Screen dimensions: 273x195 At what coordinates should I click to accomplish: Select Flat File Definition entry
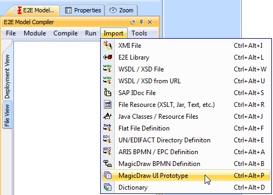[x=186, y=128]
